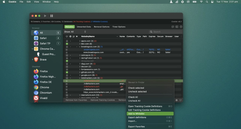Toggle checkbox for digg.com

[67, 64]
